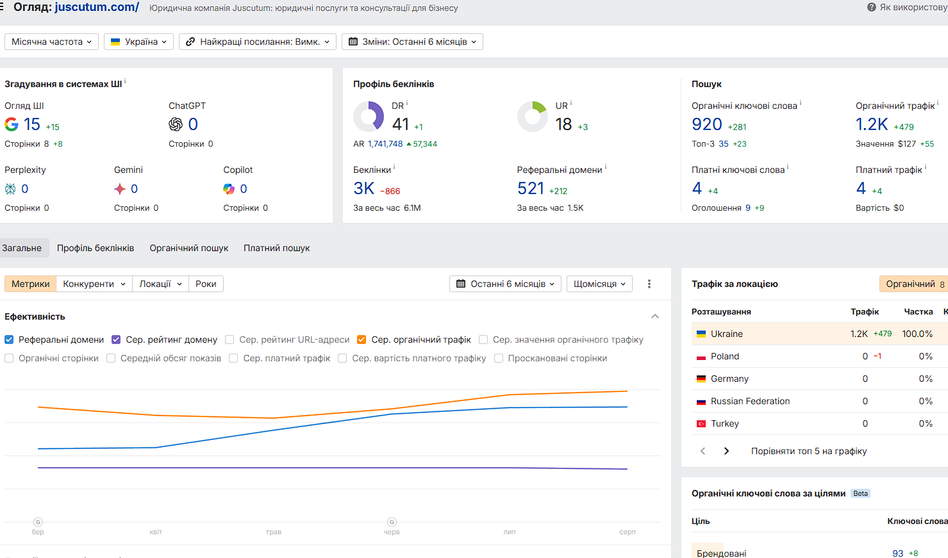Screen dimensions: 948x558
Task: Open Місячна частота dropdown
Action: (51, 42)
